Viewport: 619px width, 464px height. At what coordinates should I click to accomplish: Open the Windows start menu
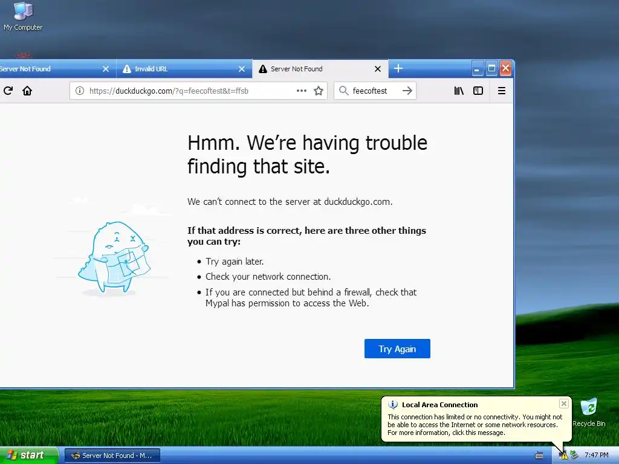click(29, 456)
